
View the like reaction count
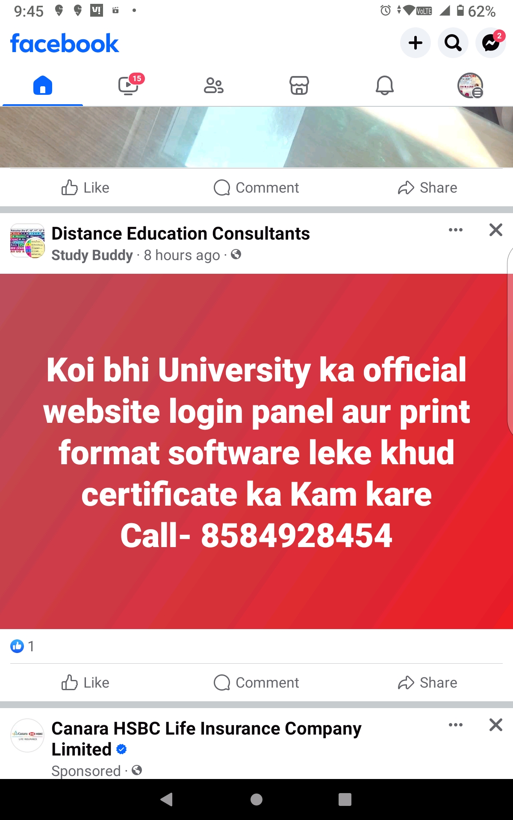[22, 646]
